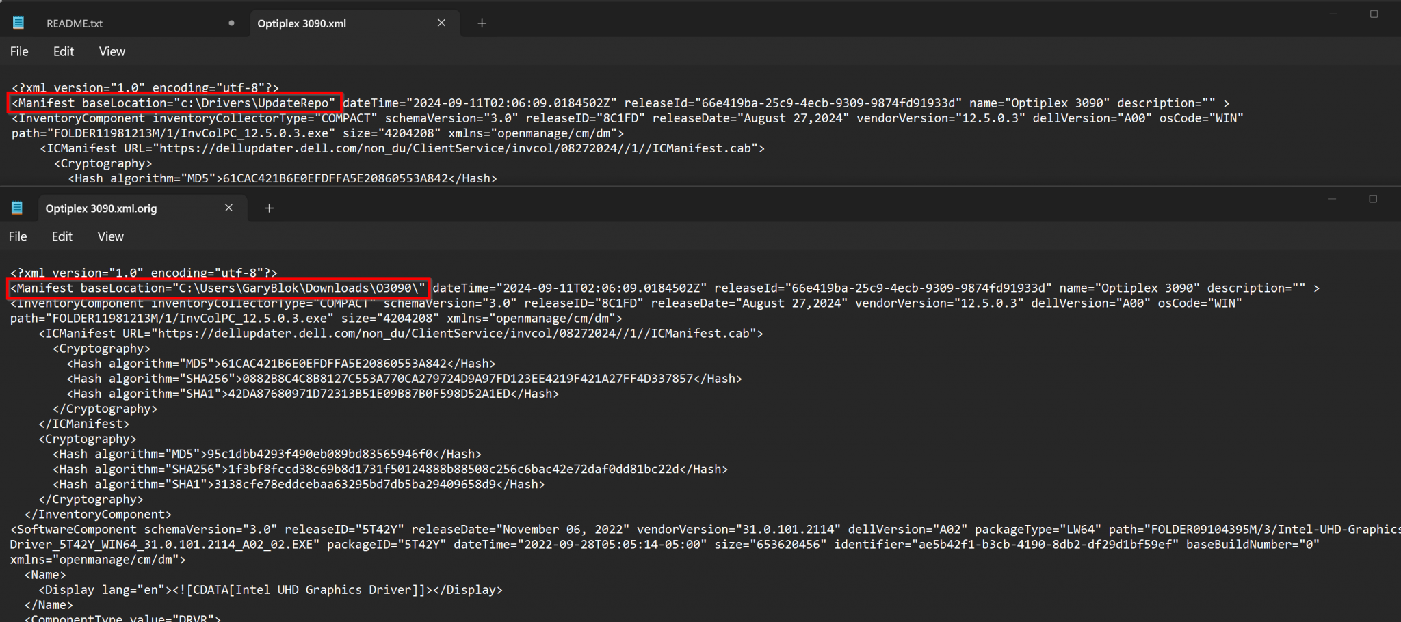Viewport: 1401px width, 622px height.
Task: Close the Optiplex 3090.xml tab
Action: 441,23
